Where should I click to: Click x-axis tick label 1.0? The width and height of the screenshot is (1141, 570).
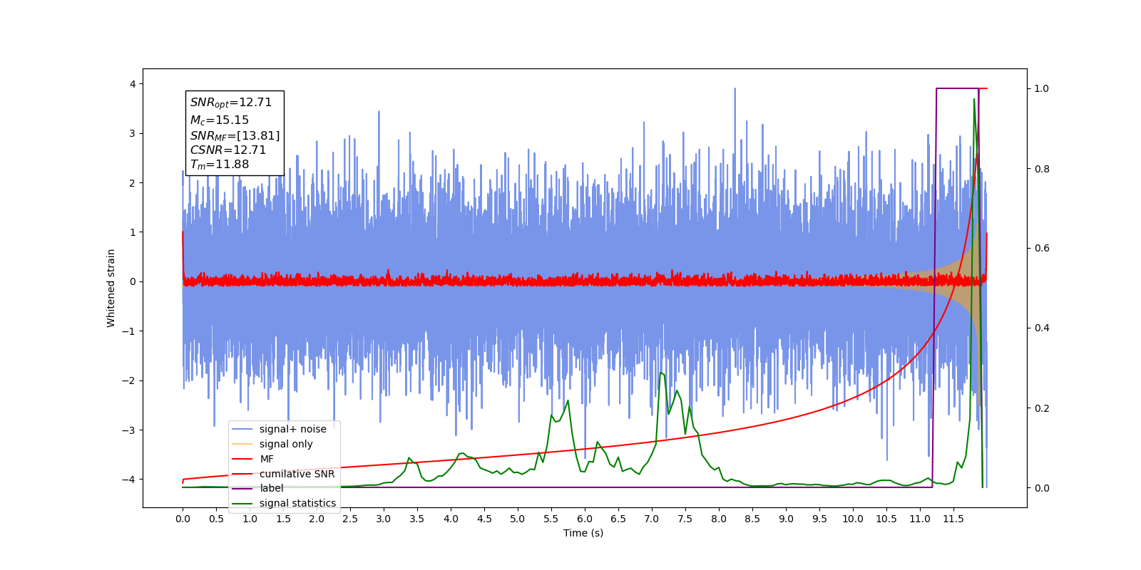(x=250, y=519)
